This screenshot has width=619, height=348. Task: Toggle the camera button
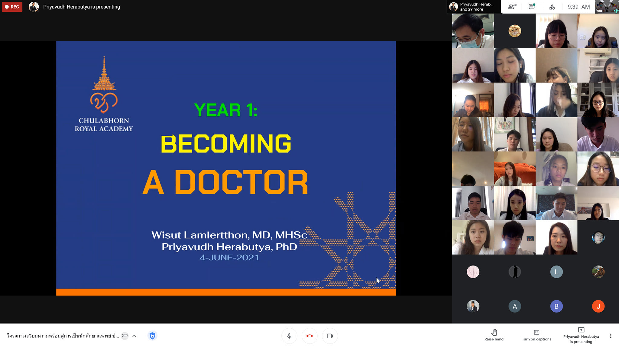click(x=330, y=336)
